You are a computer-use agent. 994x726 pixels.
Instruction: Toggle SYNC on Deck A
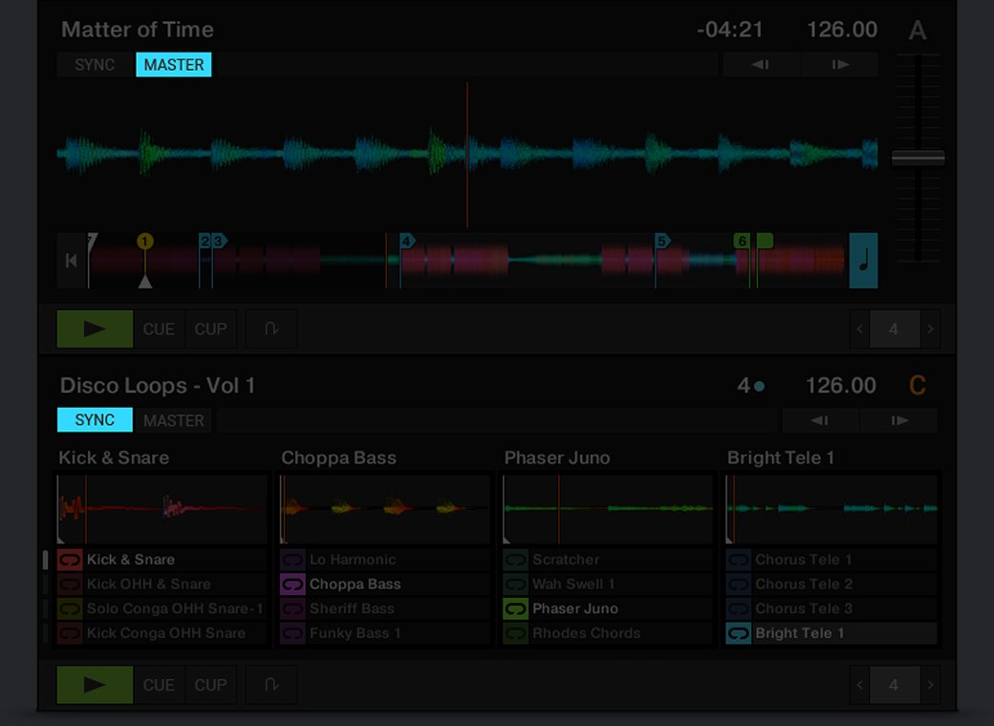click(x=95, y=65)
